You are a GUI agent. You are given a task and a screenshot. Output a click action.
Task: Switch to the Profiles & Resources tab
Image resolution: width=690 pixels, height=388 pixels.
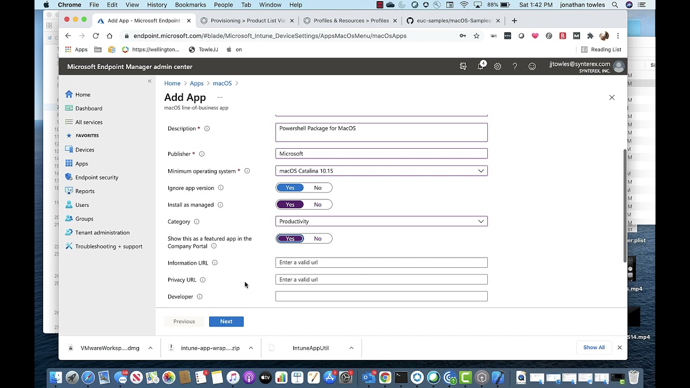coord(350,20)
